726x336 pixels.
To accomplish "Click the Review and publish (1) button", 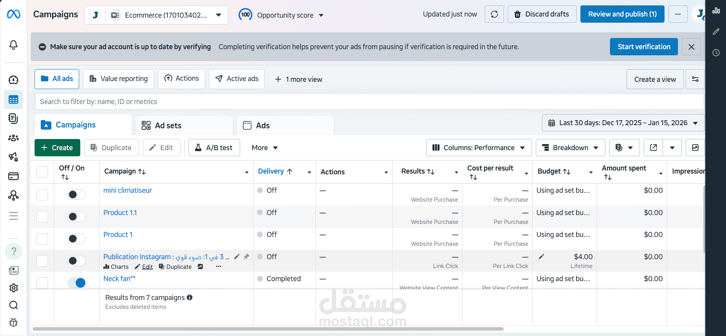I will [622, 14].
